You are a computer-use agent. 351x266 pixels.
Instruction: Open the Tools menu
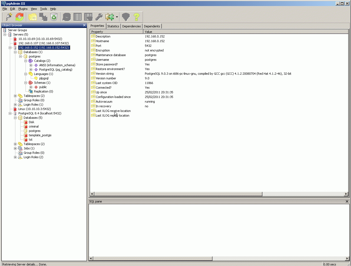point(44,9)
